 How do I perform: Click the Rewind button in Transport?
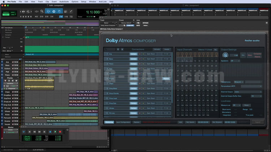(35, 132)
